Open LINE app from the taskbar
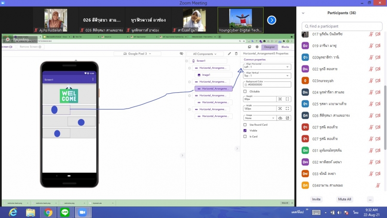The width and height of the screenshot is (387, 218). pos(65,212)
